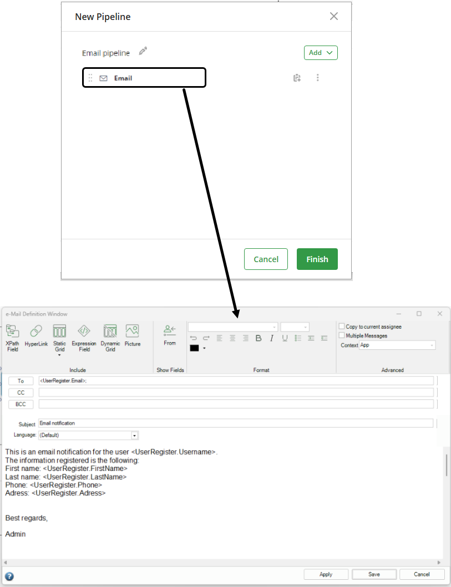Click the black font color swatch

click(x=195, y=348)
